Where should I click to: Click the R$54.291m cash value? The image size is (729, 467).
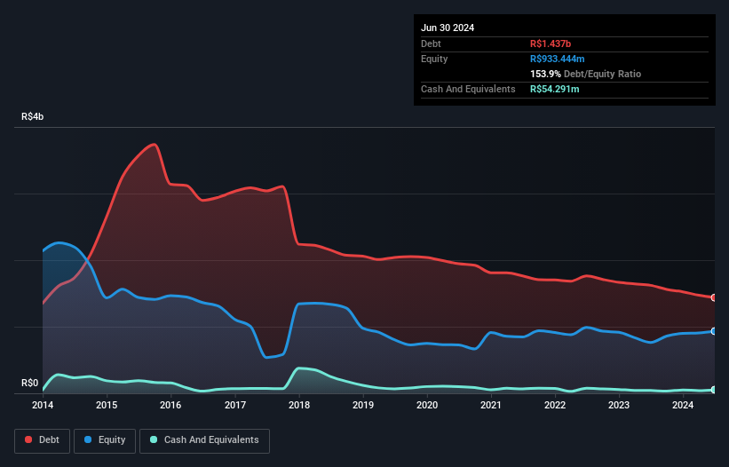tap(555, 89)
